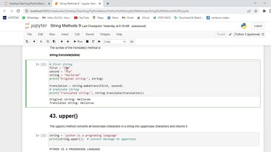Image resolution: width=271 pixels, height=152 pixels.
Task: Click the Logout button
Action: (x=258, y=26)
